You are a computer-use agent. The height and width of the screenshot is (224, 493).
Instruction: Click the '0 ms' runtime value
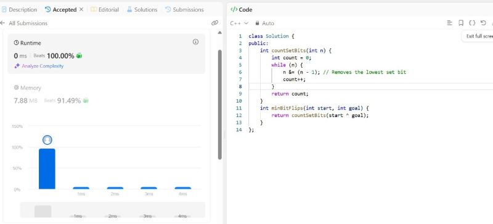point(20,56)
